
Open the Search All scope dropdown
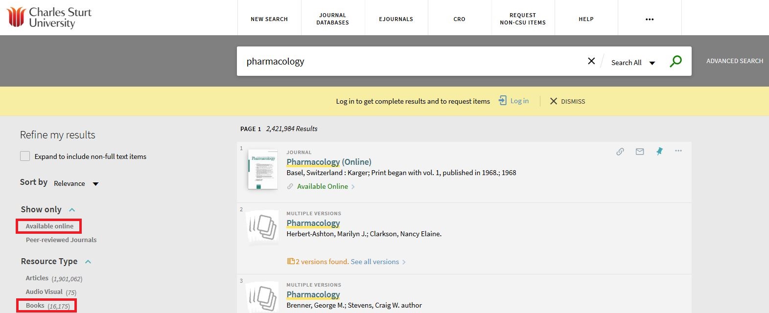coord(633,63)
